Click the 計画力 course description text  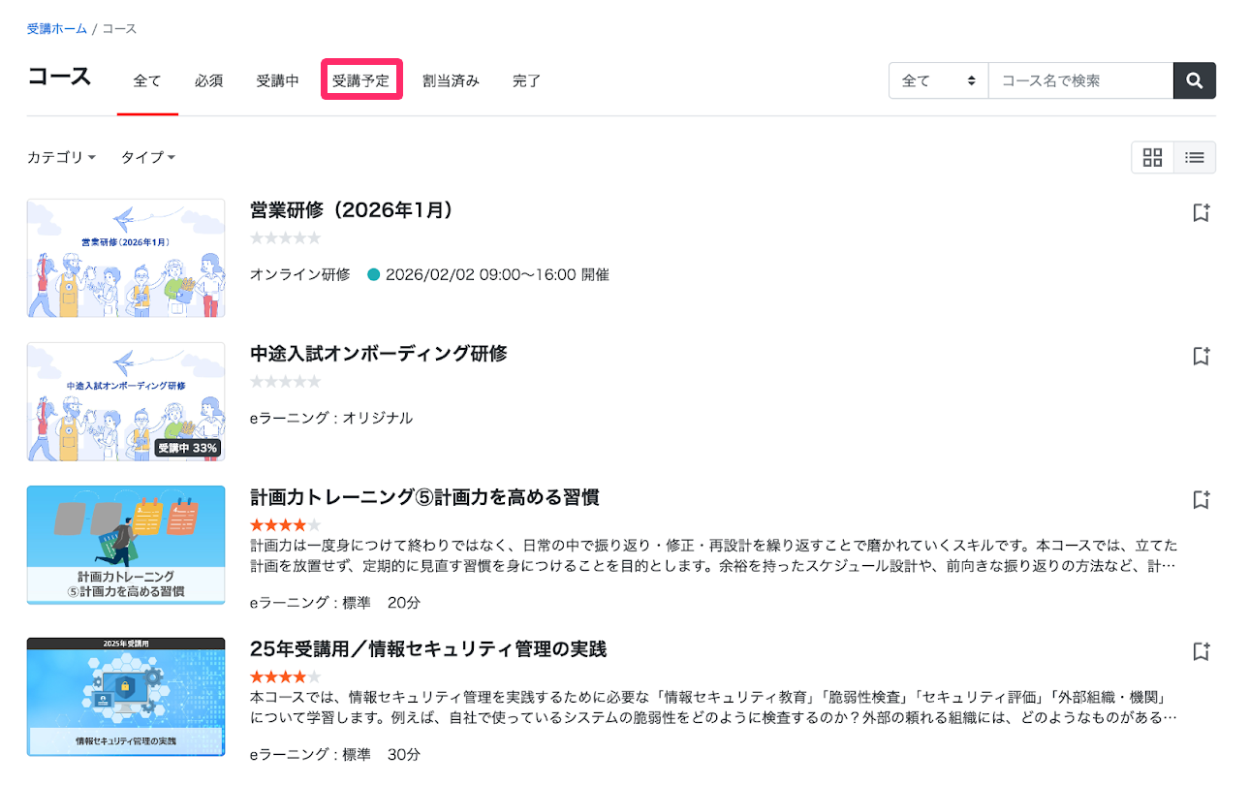click(714, 554)
